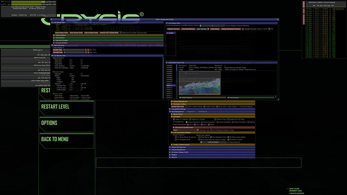
Task: Toggle Use DirectInput instead of XInput
Action: (x=211, y=130)
